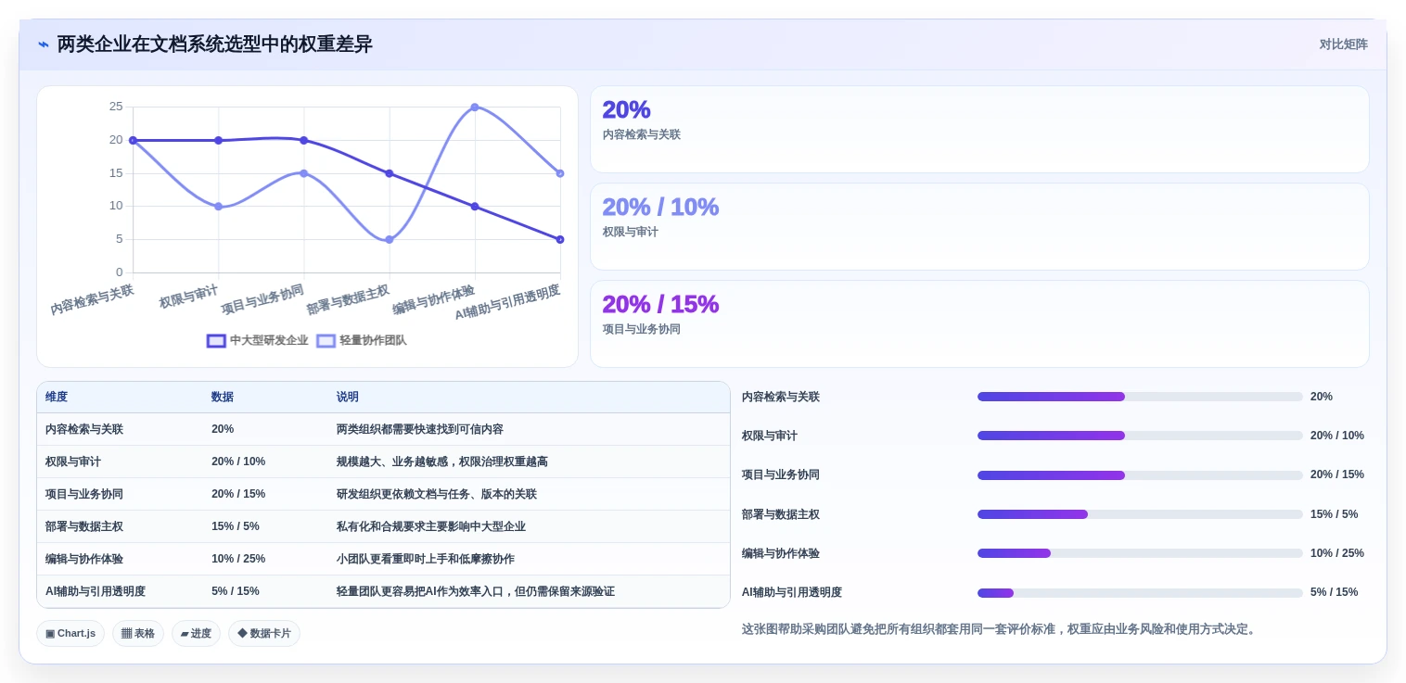
Task: Click the 数据卡片 tag chip
Action: point(264,634)
